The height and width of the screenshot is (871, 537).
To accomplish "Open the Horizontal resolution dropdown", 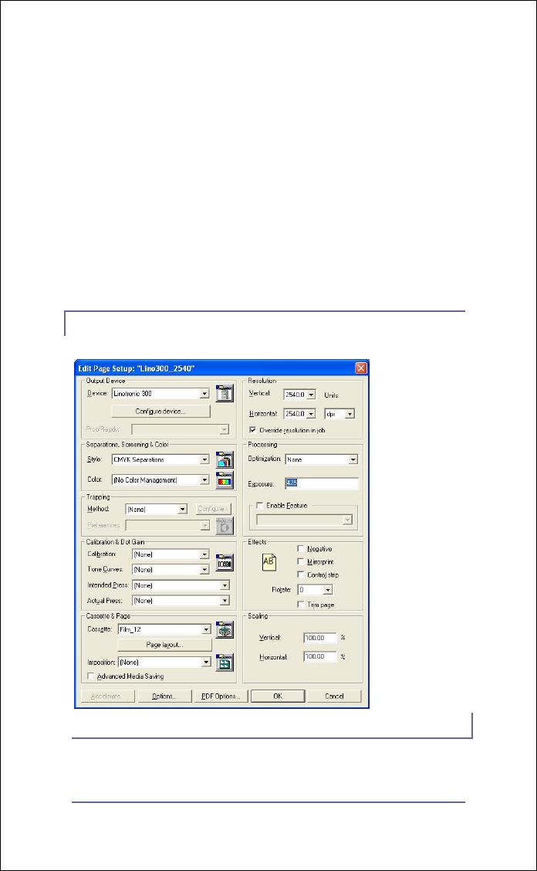I will [299, 414].
